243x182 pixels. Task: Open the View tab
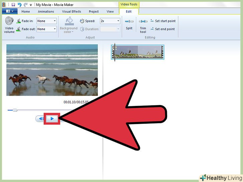110,11
